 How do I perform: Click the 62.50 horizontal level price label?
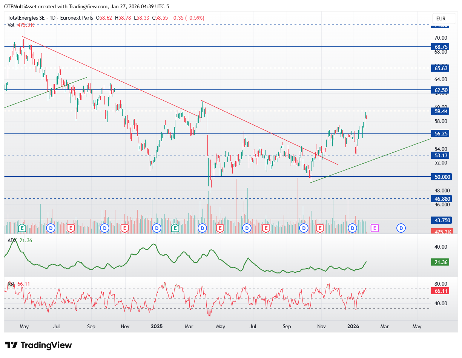pos(441,90)
